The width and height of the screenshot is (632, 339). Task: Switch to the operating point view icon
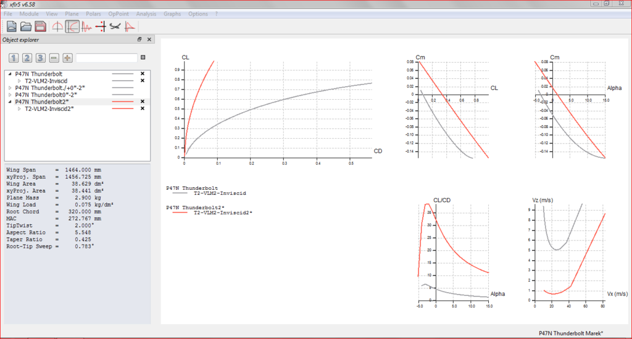(57, 27)
